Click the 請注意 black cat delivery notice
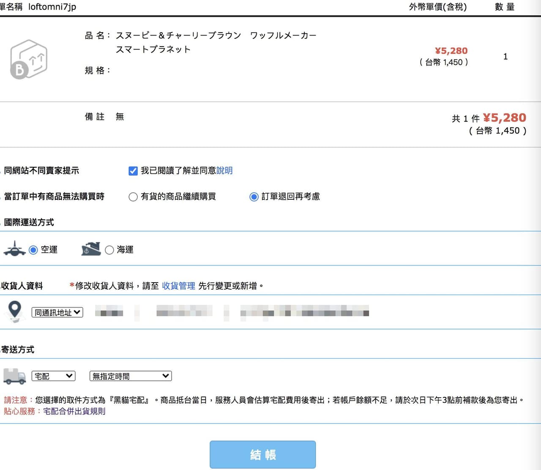541x470 pixels. coord(264,400)
